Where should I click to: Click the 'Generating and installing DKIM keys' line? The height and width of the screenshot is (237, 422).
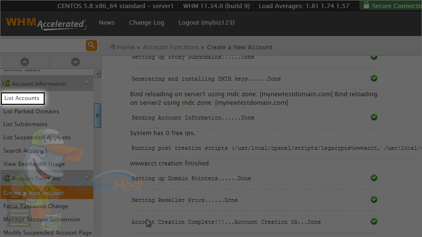(206, 79)
